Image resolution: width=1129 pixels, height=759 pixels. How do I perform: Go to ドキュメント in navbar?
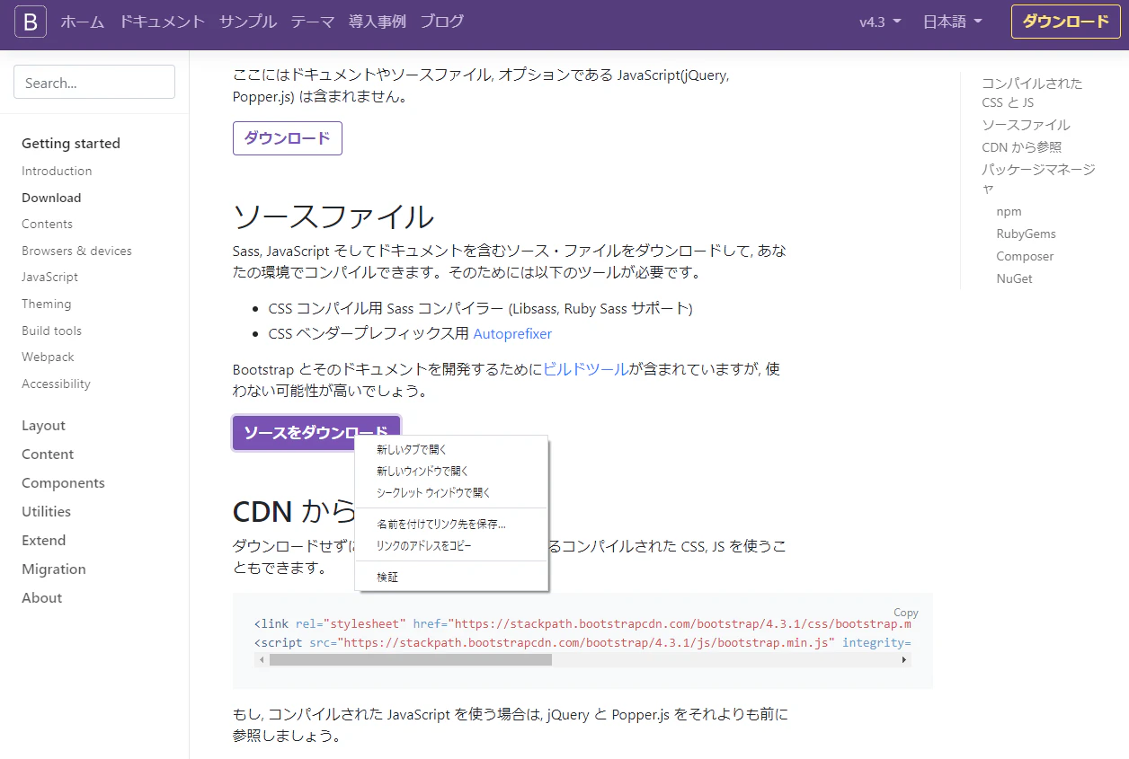coord(162,22)
